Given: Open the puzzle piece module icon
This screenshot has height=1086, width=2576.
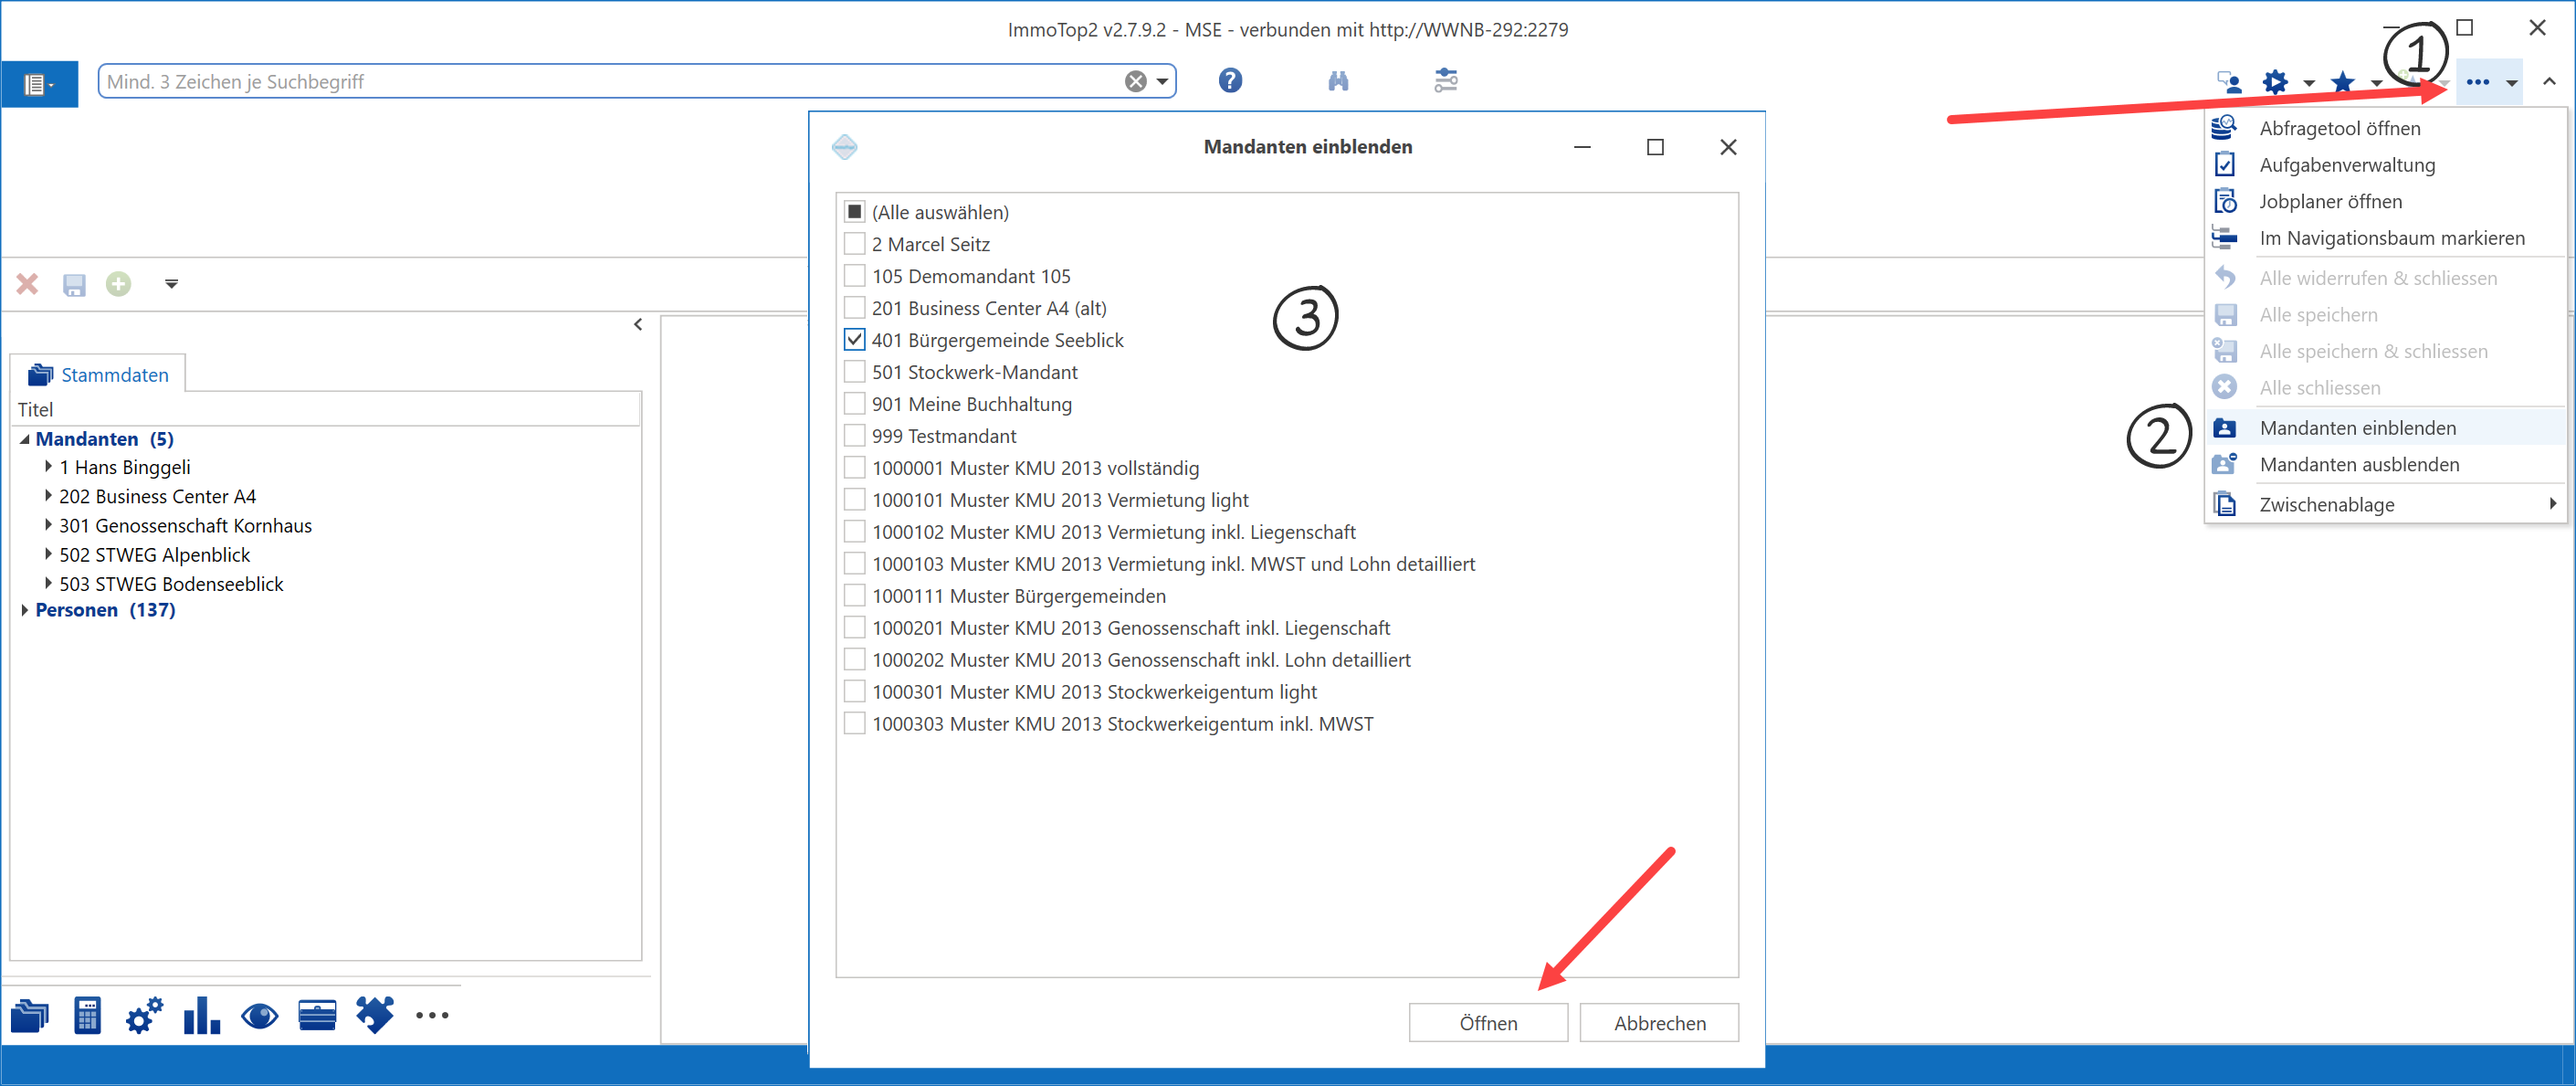Looking at the screenshot, I should coord(375,1015).
